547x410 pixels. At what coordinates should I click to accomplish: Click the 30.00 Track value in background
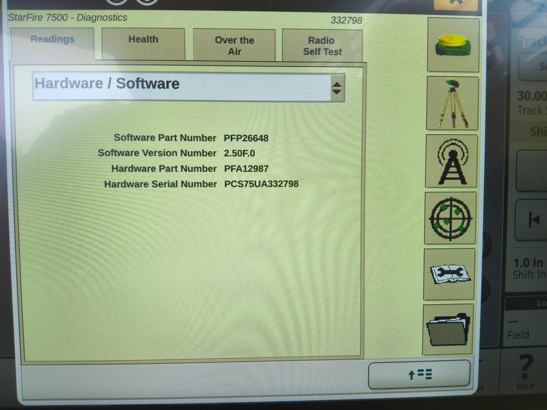pos(531,96)
